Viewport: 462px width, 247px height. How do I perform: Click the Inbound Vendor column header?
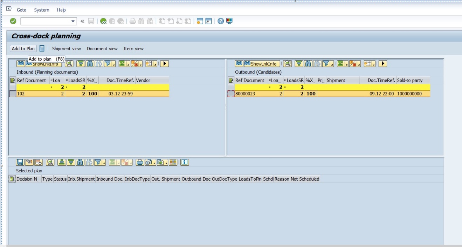[152, 80]
